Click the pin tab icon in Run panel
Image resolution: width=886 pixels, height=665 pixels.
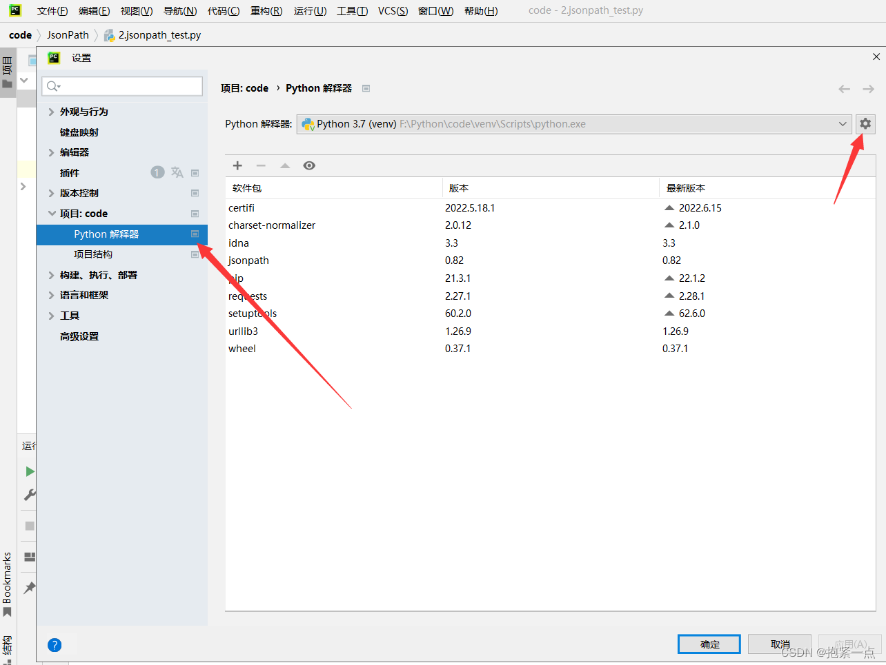(30, 588)
